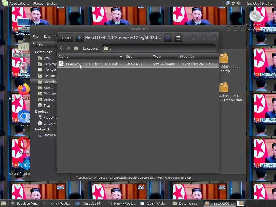
Task: Go back with the left arrow
Action: (62, 48)
